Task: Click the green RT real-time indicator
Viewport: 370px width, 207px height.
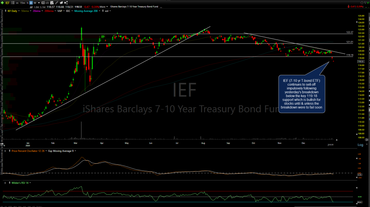Action: point(368,3)
